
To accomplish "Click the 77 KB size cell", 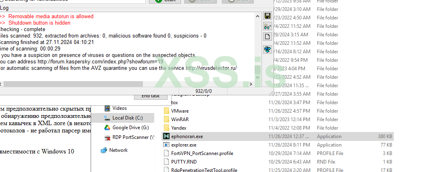I will [387, 145].
